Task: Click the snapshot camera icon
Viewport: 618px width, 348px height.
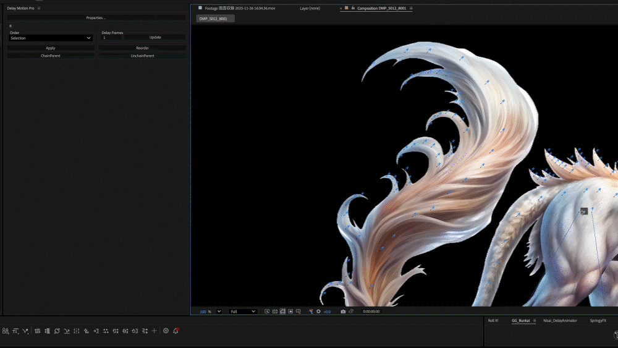Action: coord(343,312)
